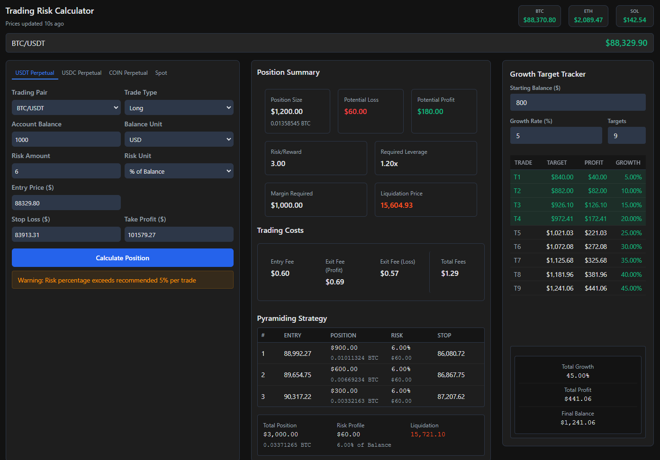Click the pyramiding Liquidation value 15,721.10

pos(428,434)
